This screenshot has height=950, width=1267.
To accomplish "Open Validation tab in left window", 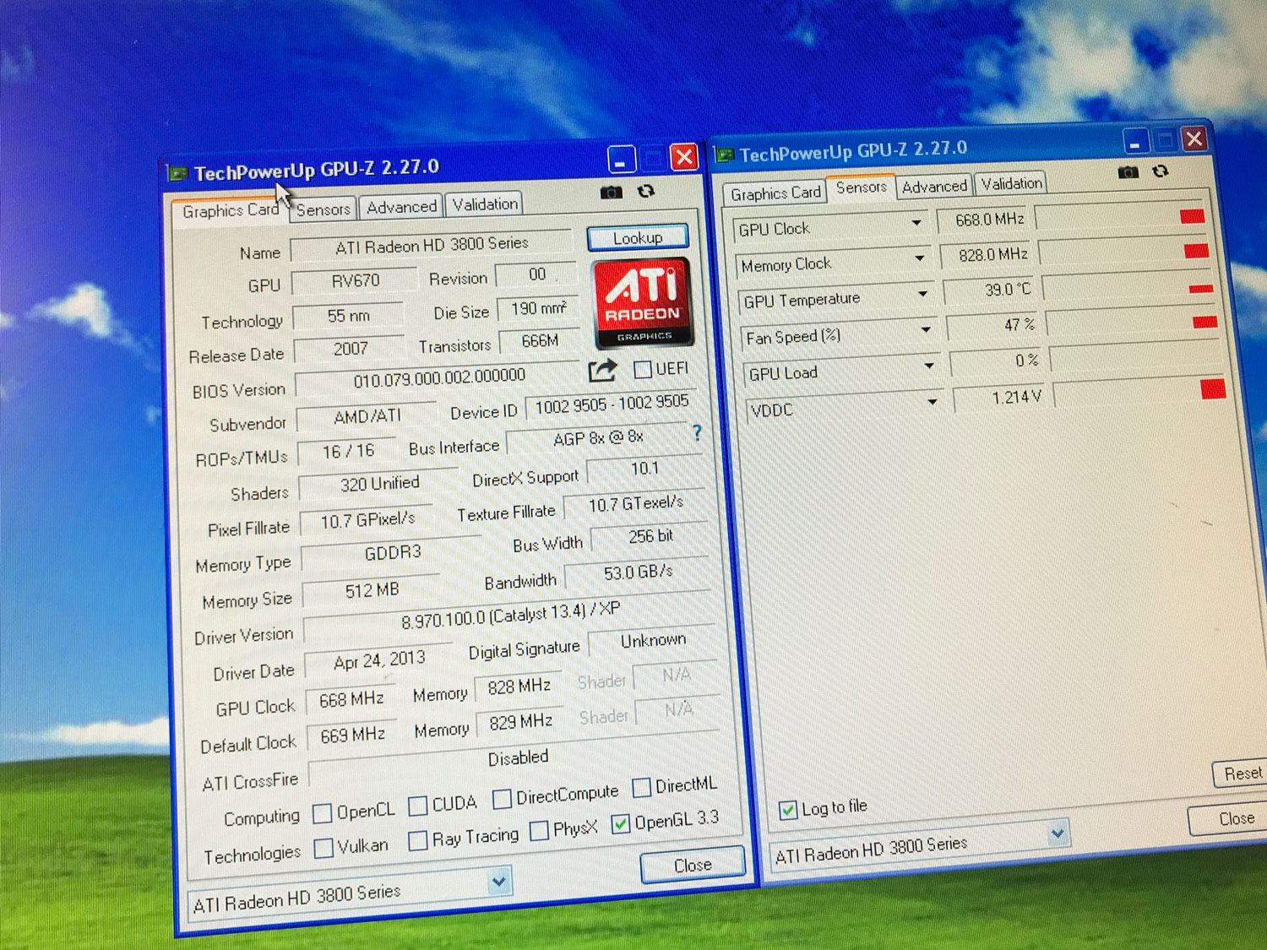I will click(485, 204).
